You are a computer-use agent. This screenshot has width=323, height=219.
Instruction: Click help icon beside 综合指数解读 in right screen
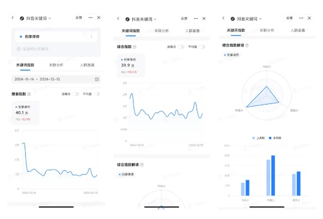[x=247, y=45]
